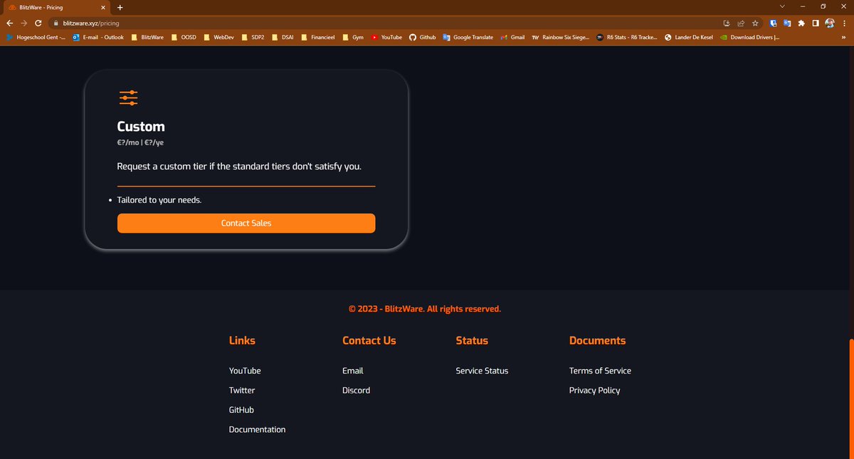
Task: Expand the tab search chevron
Action: pos(782,6)
